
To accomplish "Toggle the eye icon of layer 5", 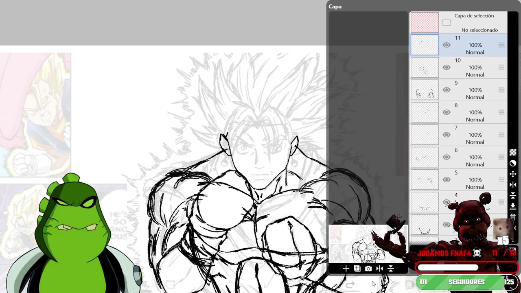I will click(447, 179).
